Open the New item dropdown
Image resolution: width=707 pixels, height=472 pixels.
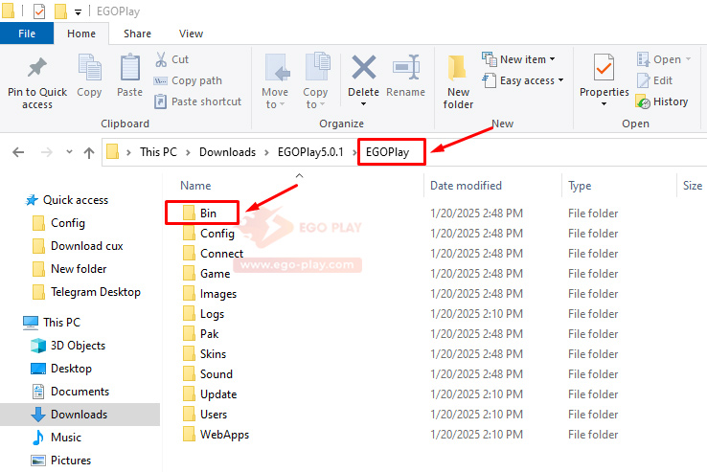(x=518, y=59)
